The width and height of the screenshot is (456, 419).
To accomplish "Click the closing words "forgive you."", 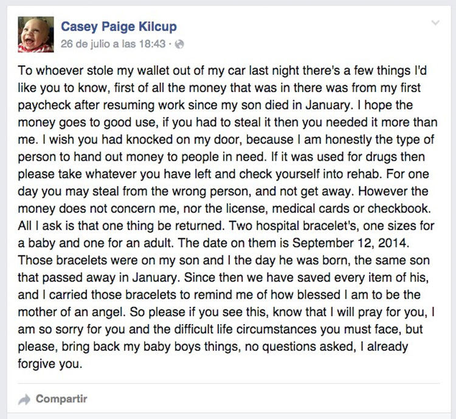I will 50,364.
